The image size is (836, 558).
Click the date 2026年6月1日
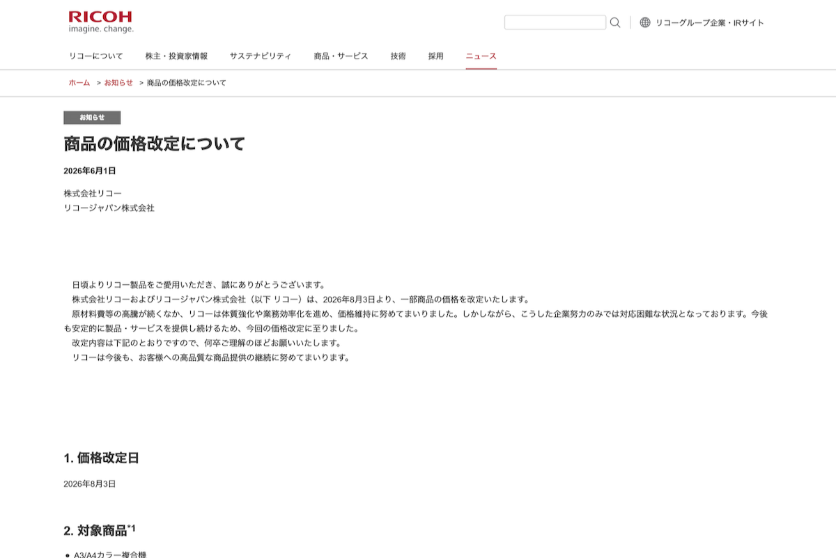pos(90,171)
